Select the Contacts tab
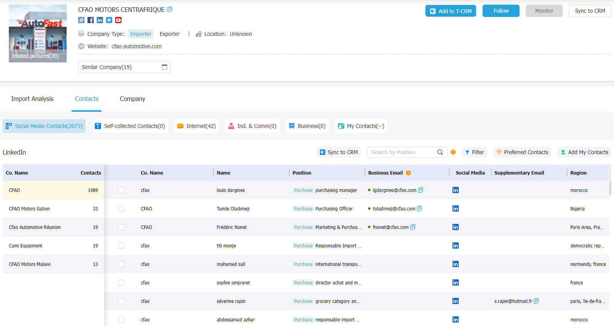Viewport: 614px width, 326px height. [87, 99]
